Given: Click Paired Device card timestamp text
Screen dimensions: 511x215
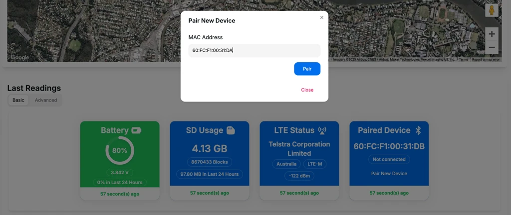Looking at the screenshot, I should coord(389,193).
